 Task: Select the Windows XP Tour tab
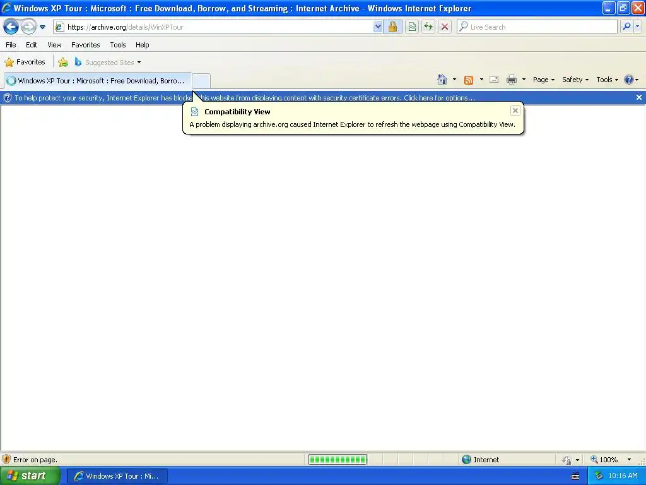[98, 81]
